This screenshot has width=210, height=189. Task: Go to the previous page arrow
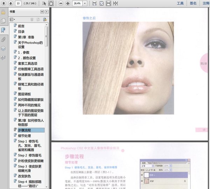tap(3, 3)
